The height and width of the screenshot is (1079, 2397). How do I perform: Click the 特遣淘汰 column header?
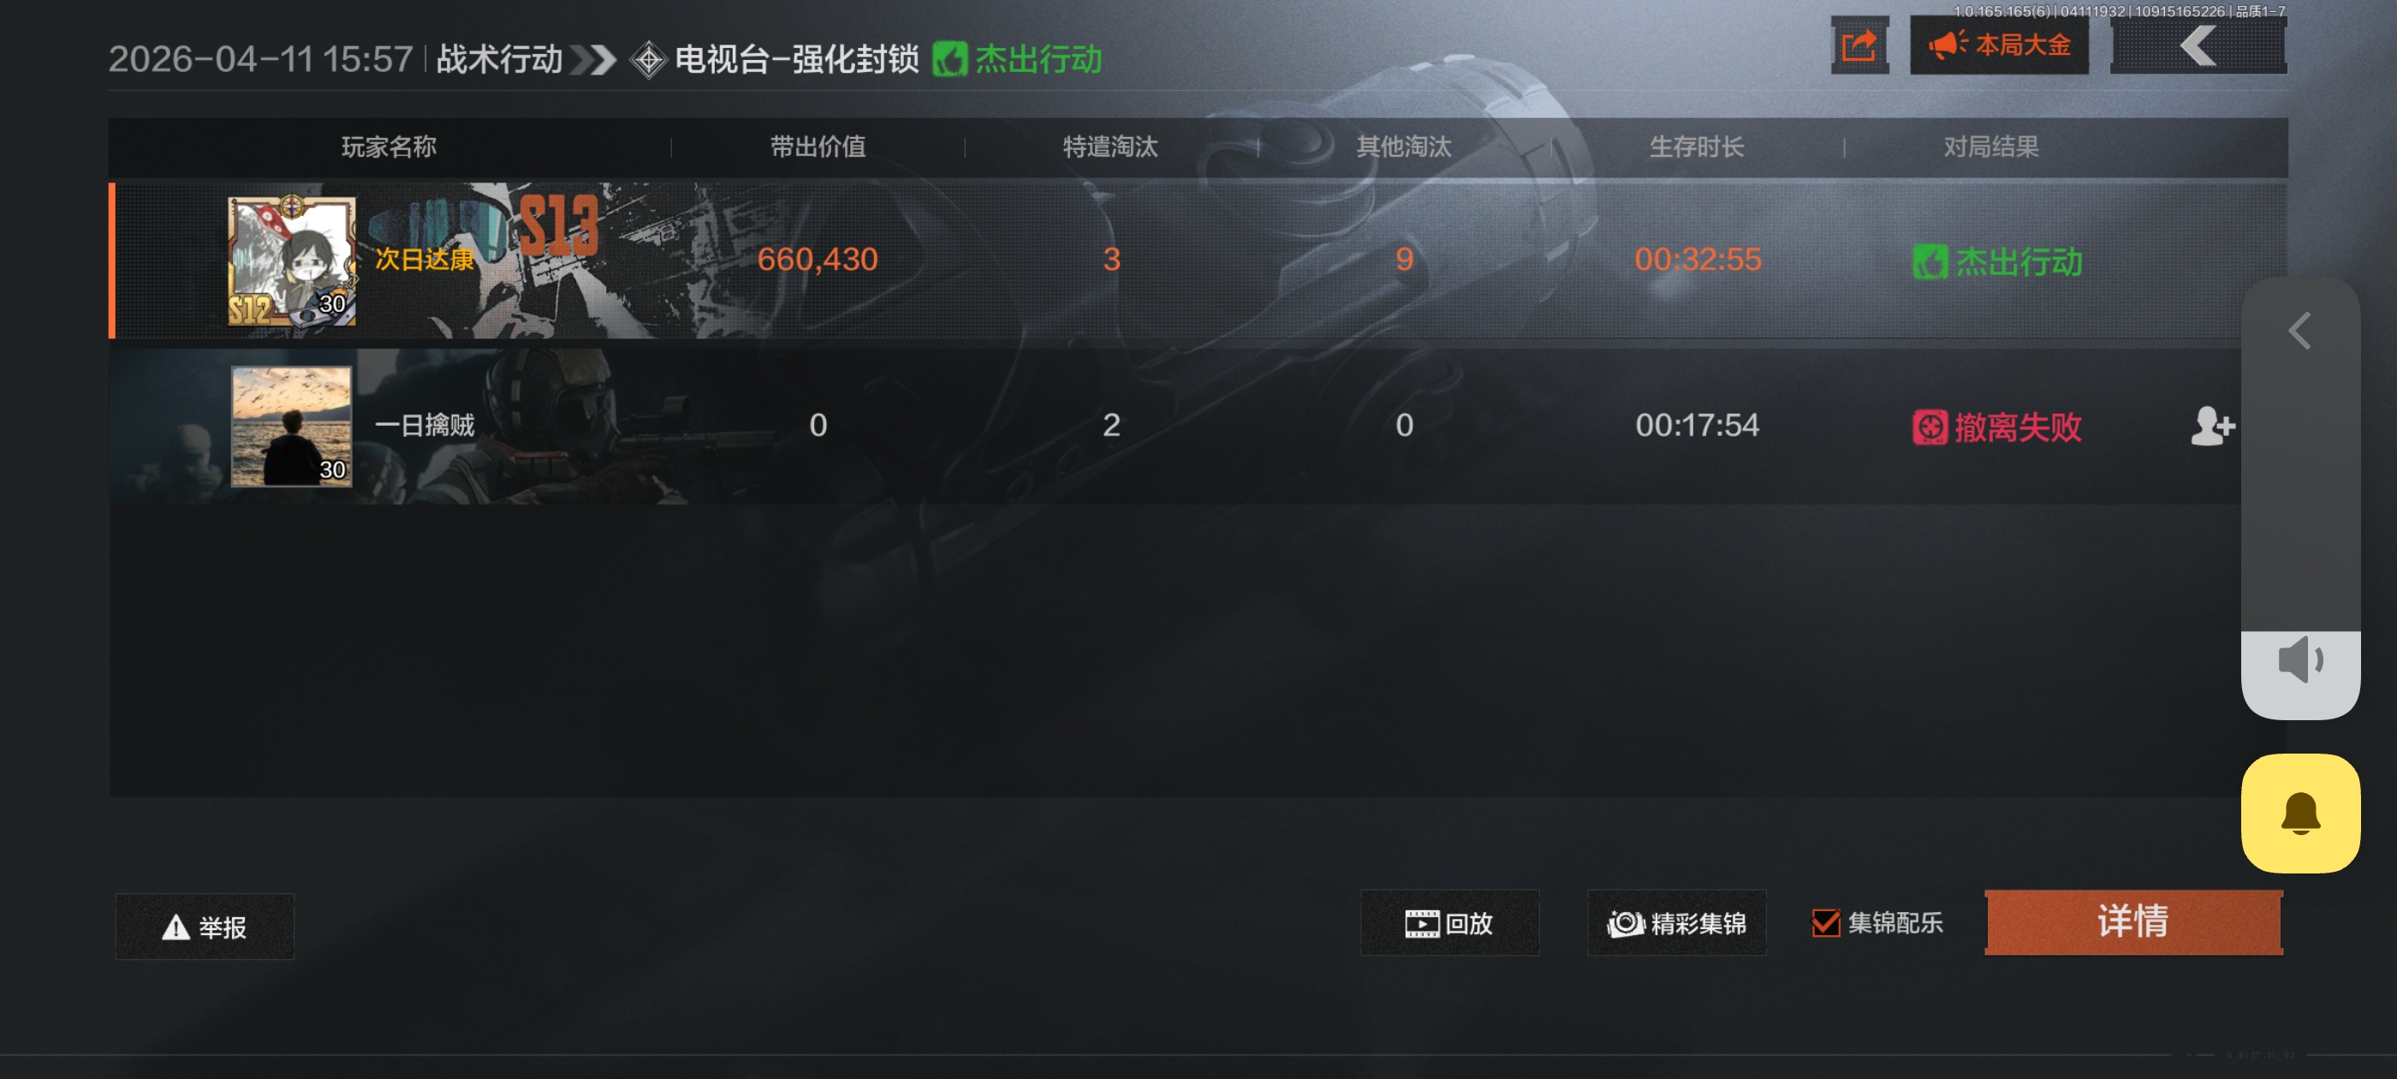[x=1110, y=146]
